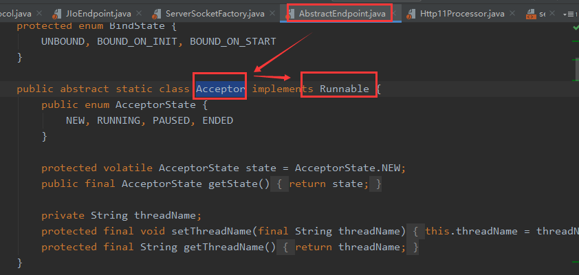Click 'BindState' enum name

click(x=137, y=26)
